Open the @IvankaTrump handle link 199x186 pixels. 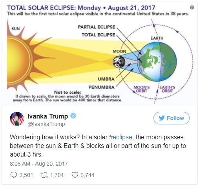pyautogui.click(x=46, y=124)
